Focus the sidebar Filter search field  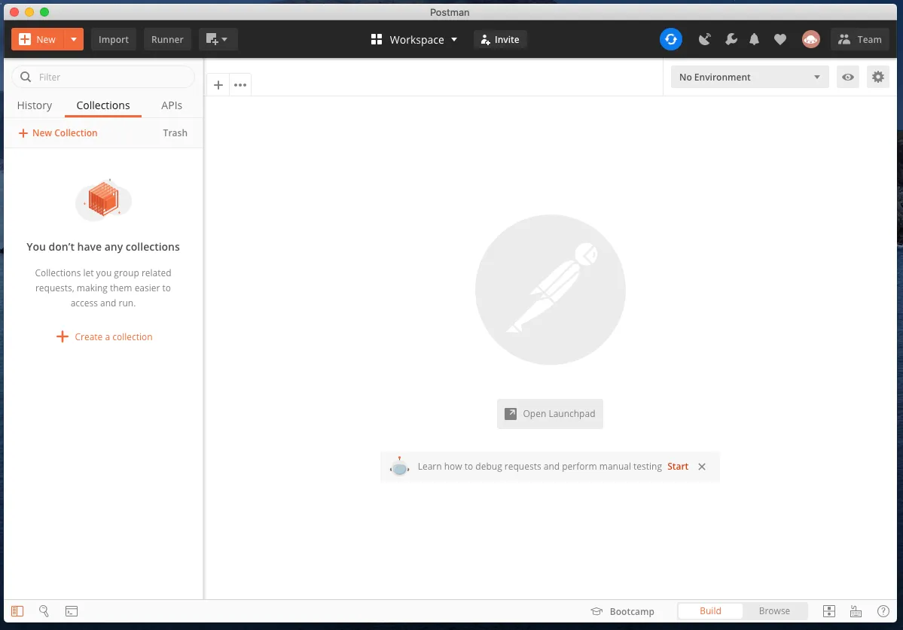[103, 77]
